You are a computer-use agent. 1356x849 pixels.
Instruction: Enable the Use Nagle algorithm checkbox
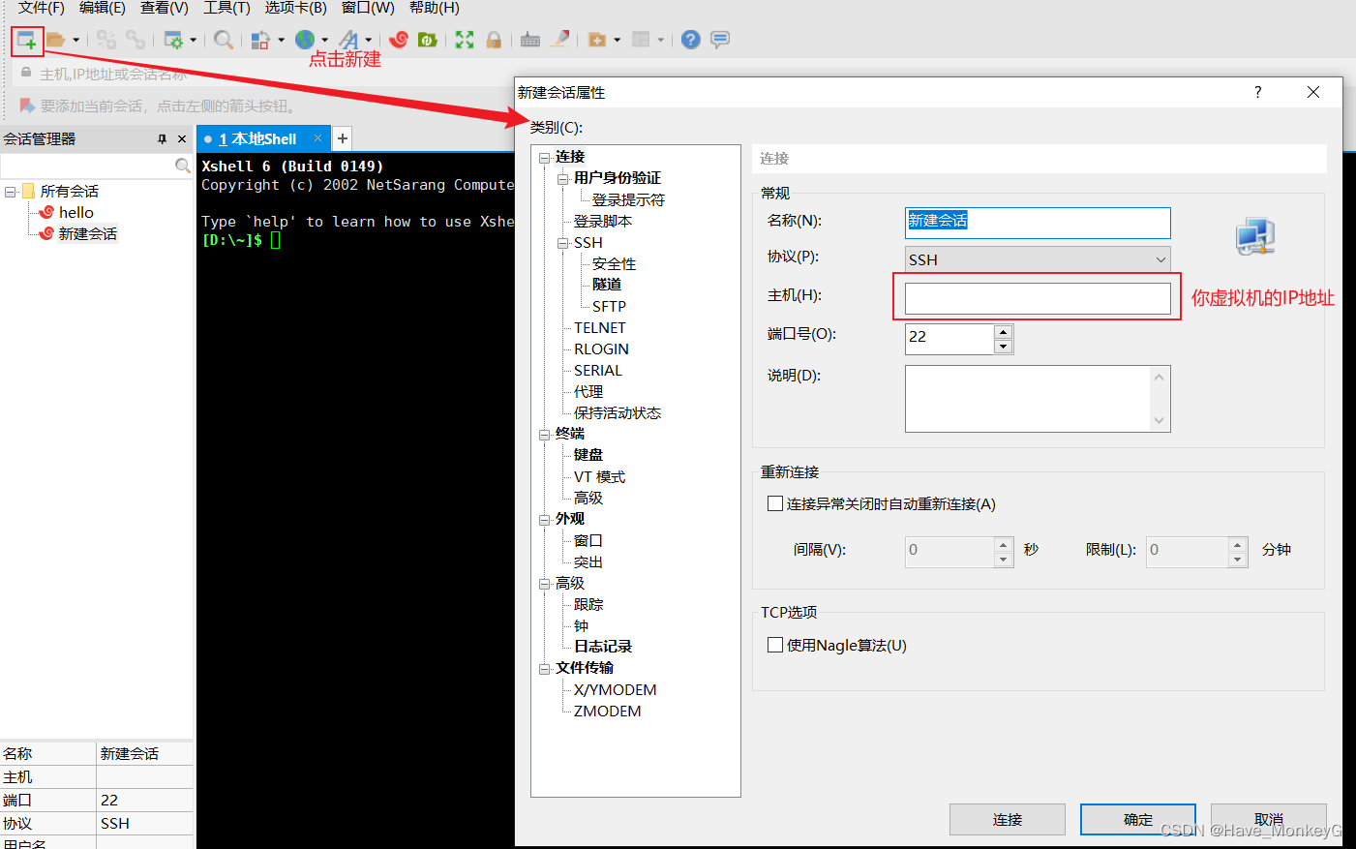[x=775, y=645]
